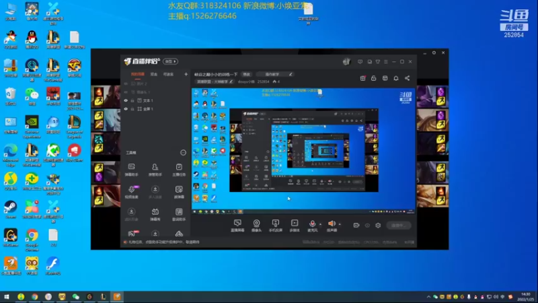Open Steam desktop shortcut
The width and height of the screenshot is (538, 303).
point(11,209)
